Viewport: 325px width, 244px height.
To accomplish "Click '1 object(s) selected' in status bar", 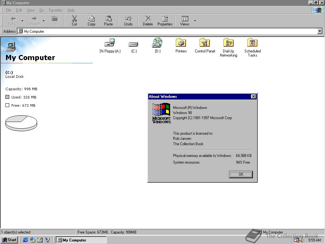I will tap(16, 232).
